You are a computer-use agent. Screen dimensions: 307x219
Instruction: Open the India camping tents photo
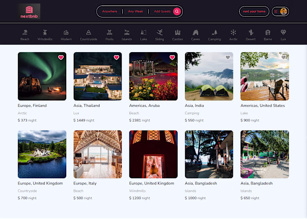coord(209,76)
